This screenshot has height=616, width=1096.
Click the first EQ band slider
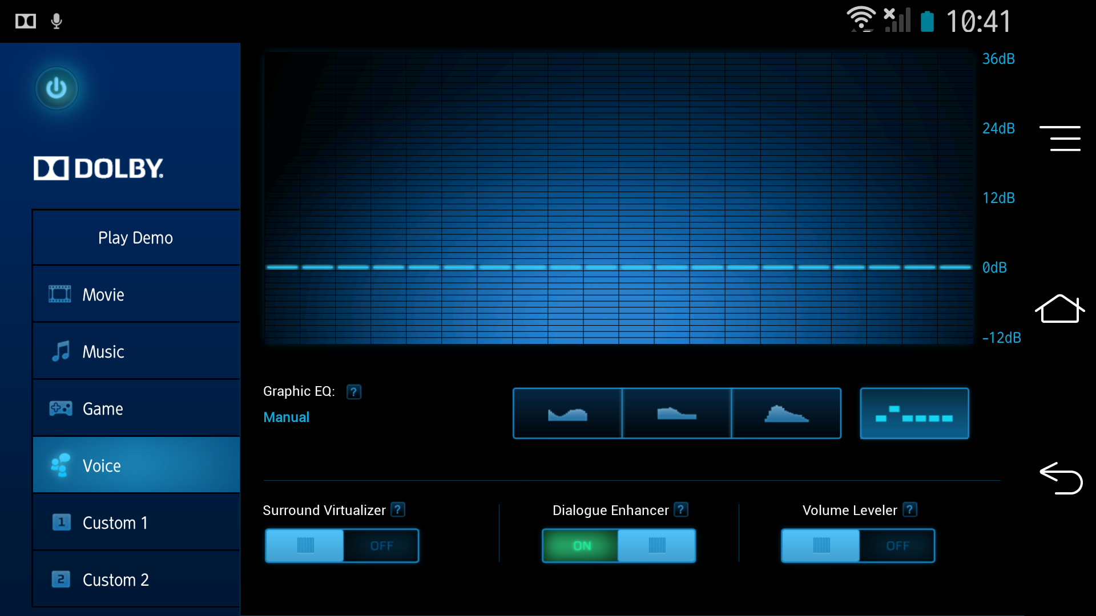pyautogui.click(x=282, y=267)
